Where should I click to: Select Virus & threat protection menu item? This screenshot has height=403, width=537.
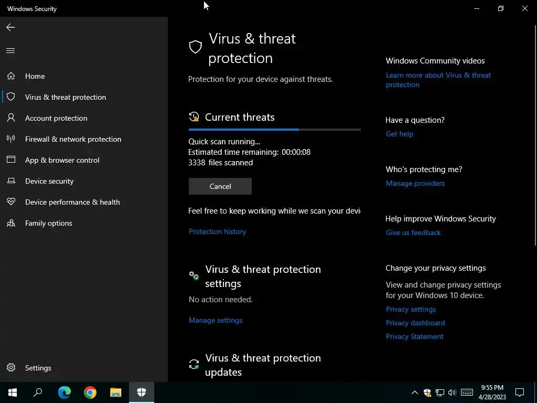pyautogui.click(x=84, y=97)
